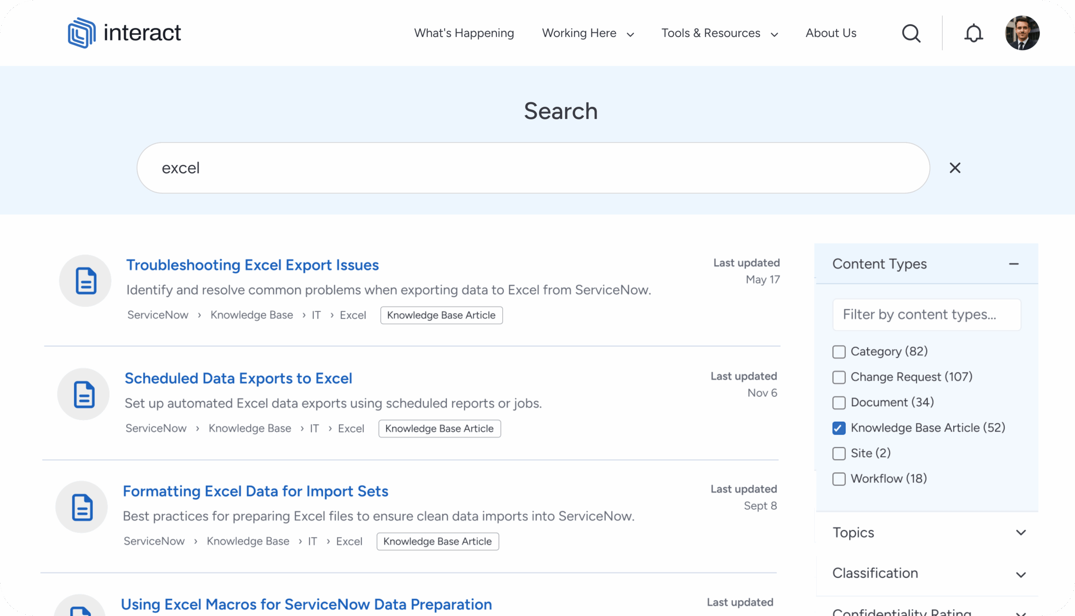
Task: Expand the Working Here dropdown
Action: (x=587, y=33)
